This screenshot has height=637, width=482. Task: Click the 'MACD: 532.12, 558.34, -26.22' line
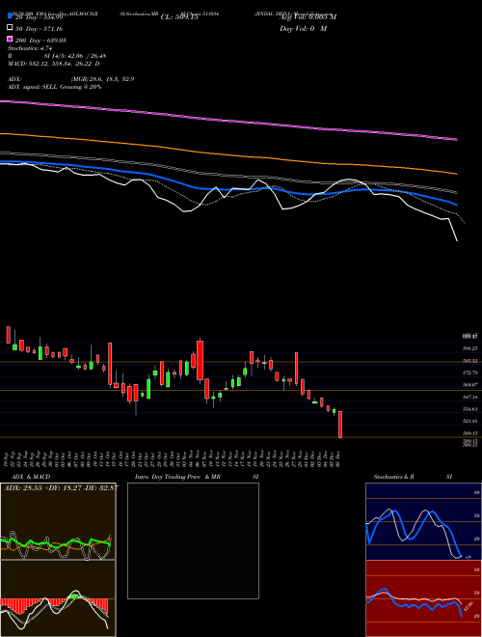[x=51, y=64]
